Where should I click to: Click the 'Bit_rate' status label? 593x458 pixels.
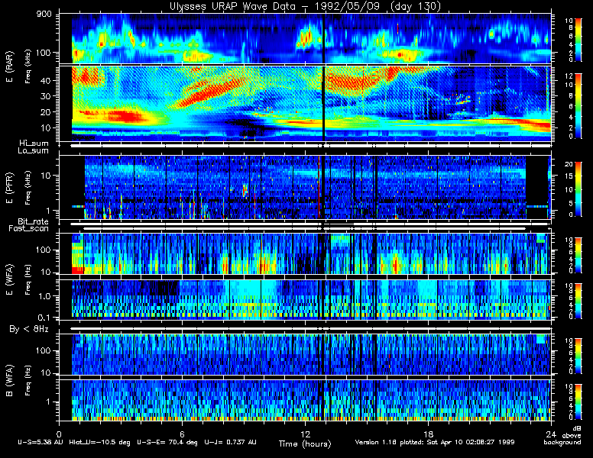(x=34, y=221)
